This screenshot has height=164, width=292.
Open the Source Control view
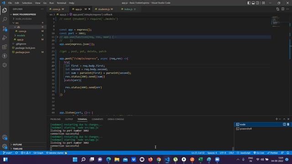5,28
